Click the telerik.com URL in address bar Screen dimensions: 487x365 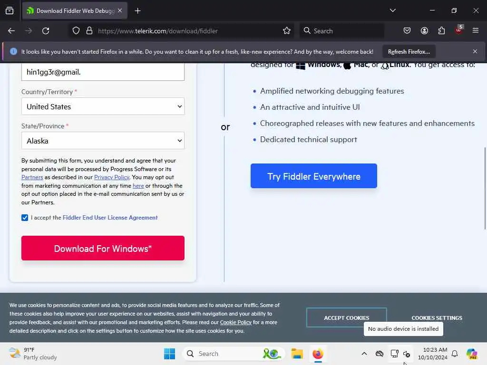coord(158,31)
